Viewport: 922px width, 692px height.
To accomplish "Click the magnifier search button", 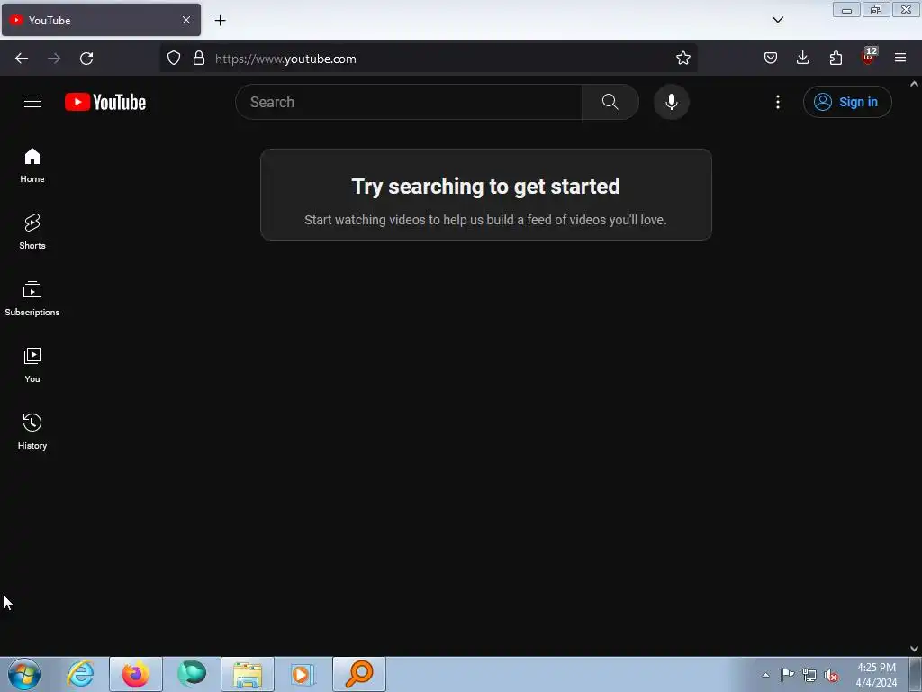I will 610,102.
